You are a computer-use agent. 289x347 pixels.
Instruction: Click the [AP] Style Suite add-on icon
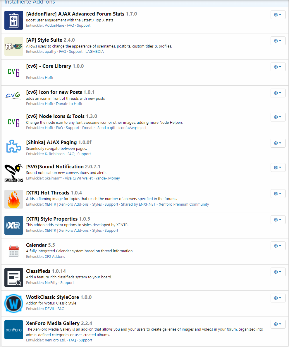(x=14, y=46)
